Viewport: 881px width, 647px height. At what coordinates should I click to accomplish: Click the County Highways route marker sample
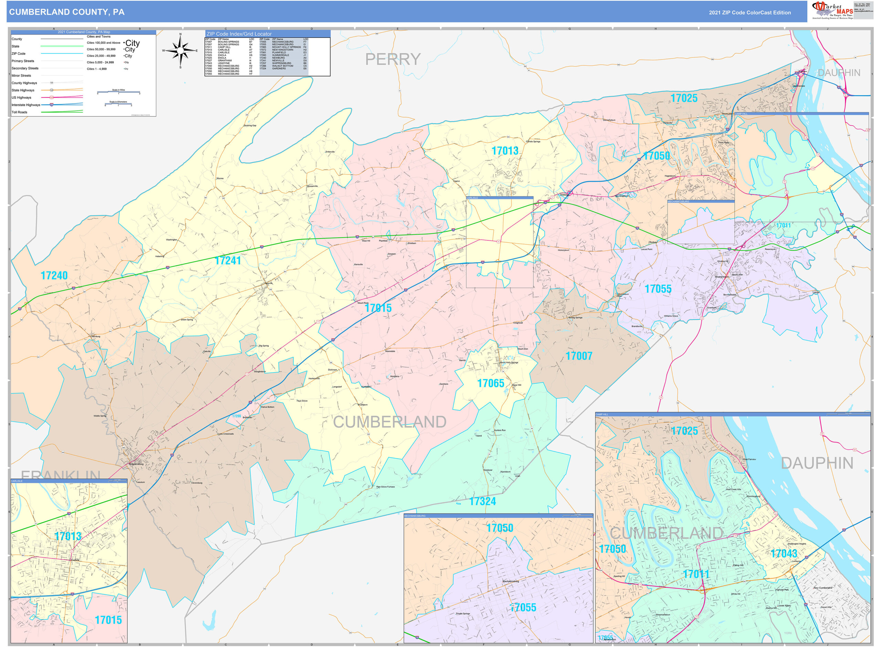pos(51,83)
